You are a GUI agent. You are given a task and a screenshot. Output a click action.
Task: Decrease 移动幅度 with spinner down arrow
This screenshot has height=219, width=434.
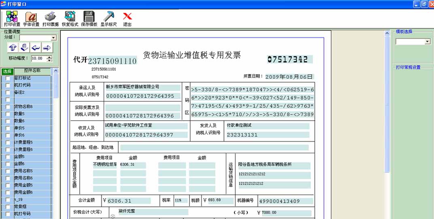click(x=49, y=60)
